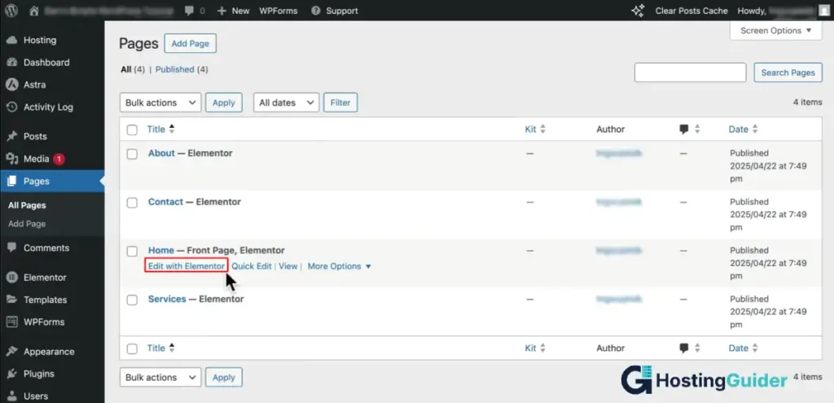Open the Services page title link
The width and height of the screenshot is (834, 403).
pos(167,300)
